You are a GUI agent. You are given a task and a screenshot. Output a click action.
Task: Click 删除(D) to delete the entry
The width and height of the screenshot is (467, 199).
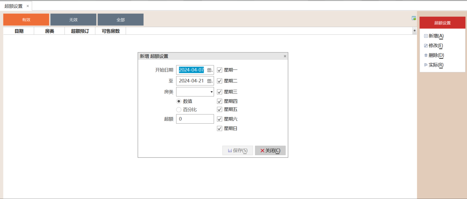436,55
